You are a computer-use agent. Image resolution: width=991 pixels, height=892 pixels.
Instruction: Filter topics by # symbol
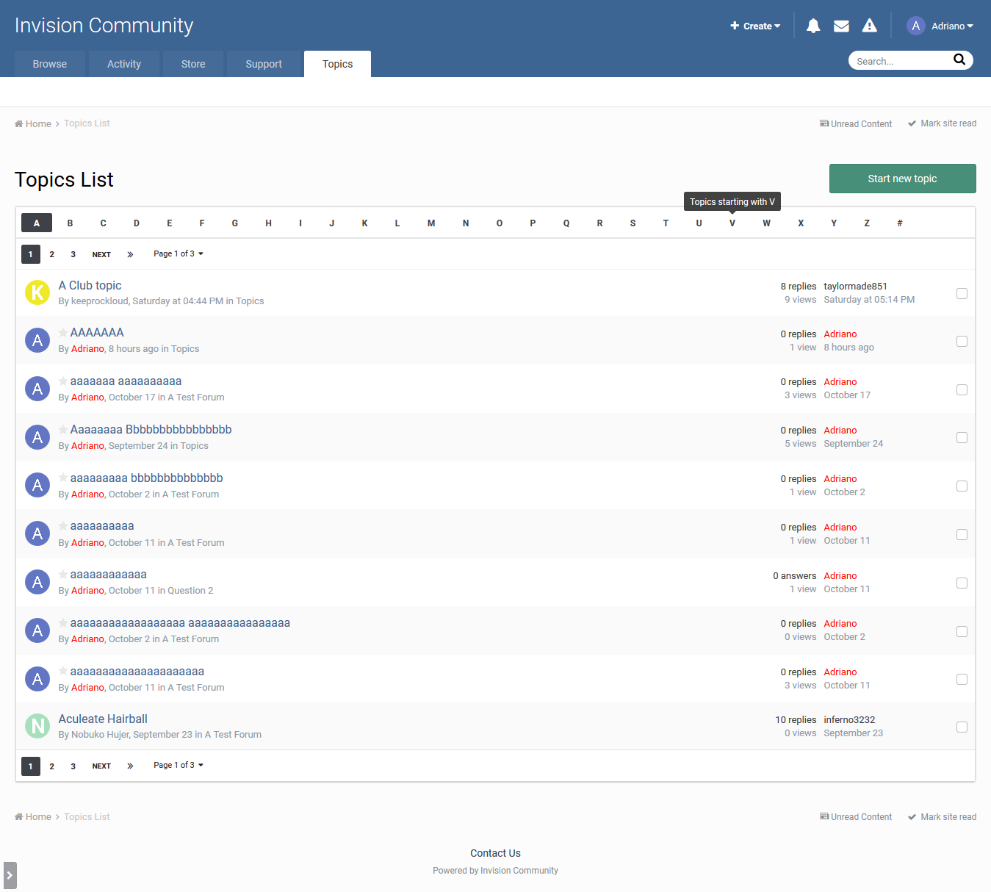900,223
